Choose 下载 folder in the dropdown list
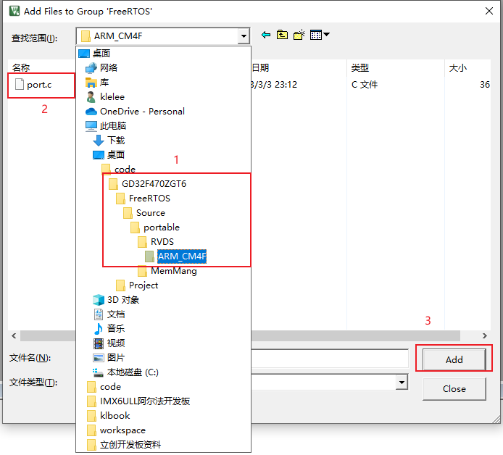 click(116, 141)
